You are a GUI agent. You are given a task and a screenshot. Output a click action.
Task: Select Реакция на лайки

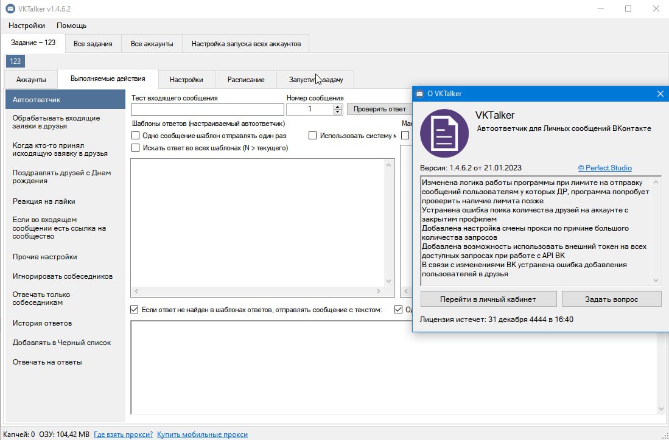(x=65, y=201)
